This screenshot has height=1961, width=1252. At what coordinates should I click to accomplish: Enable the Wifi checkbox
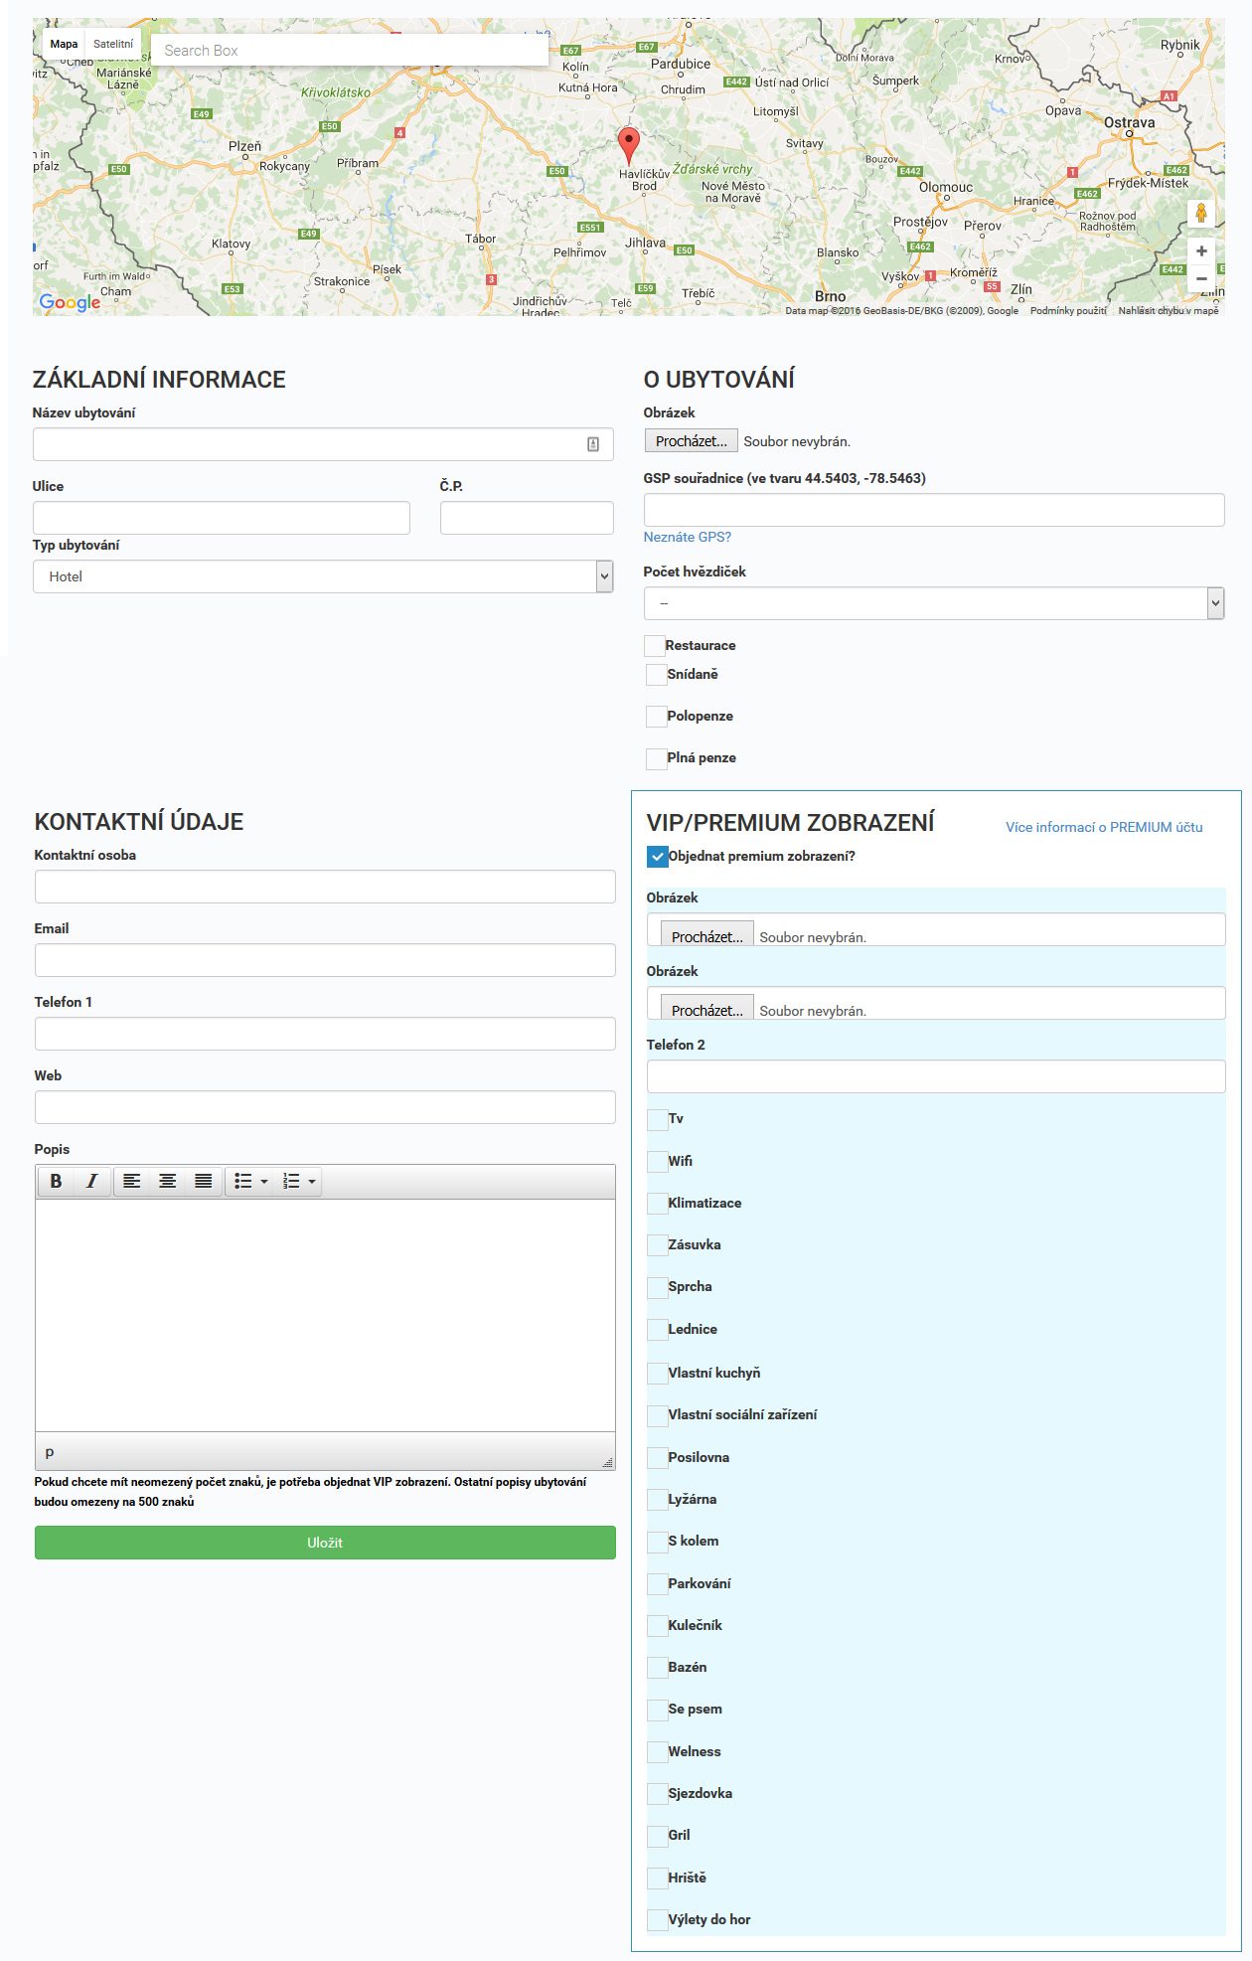click(x=657, y=1162)
